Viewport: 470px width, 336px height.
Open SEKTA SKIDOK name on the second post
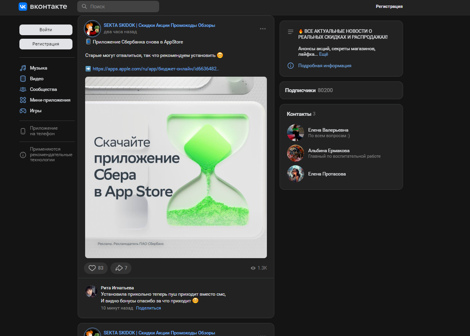tap(159, 333)
